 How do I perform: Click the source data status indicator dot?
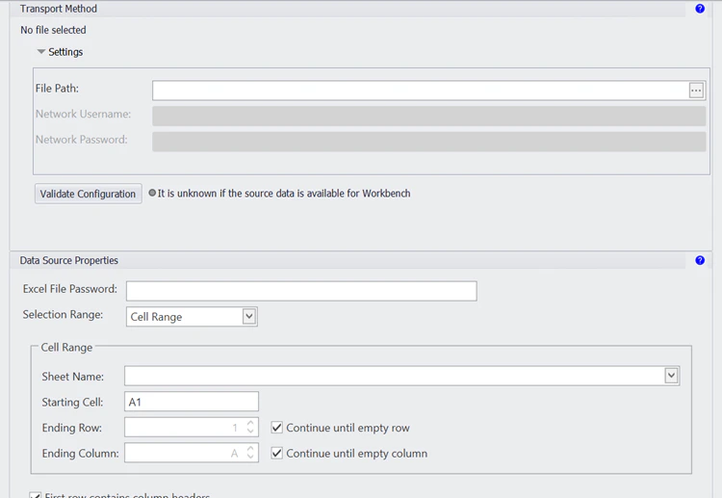tap(152, 193)
